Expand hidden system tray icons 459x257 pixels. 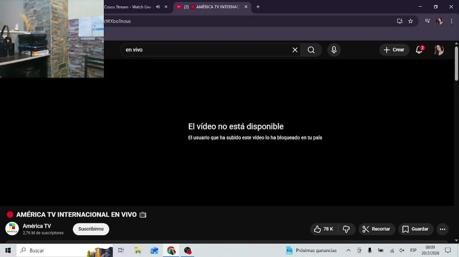(x=348, y=251)
